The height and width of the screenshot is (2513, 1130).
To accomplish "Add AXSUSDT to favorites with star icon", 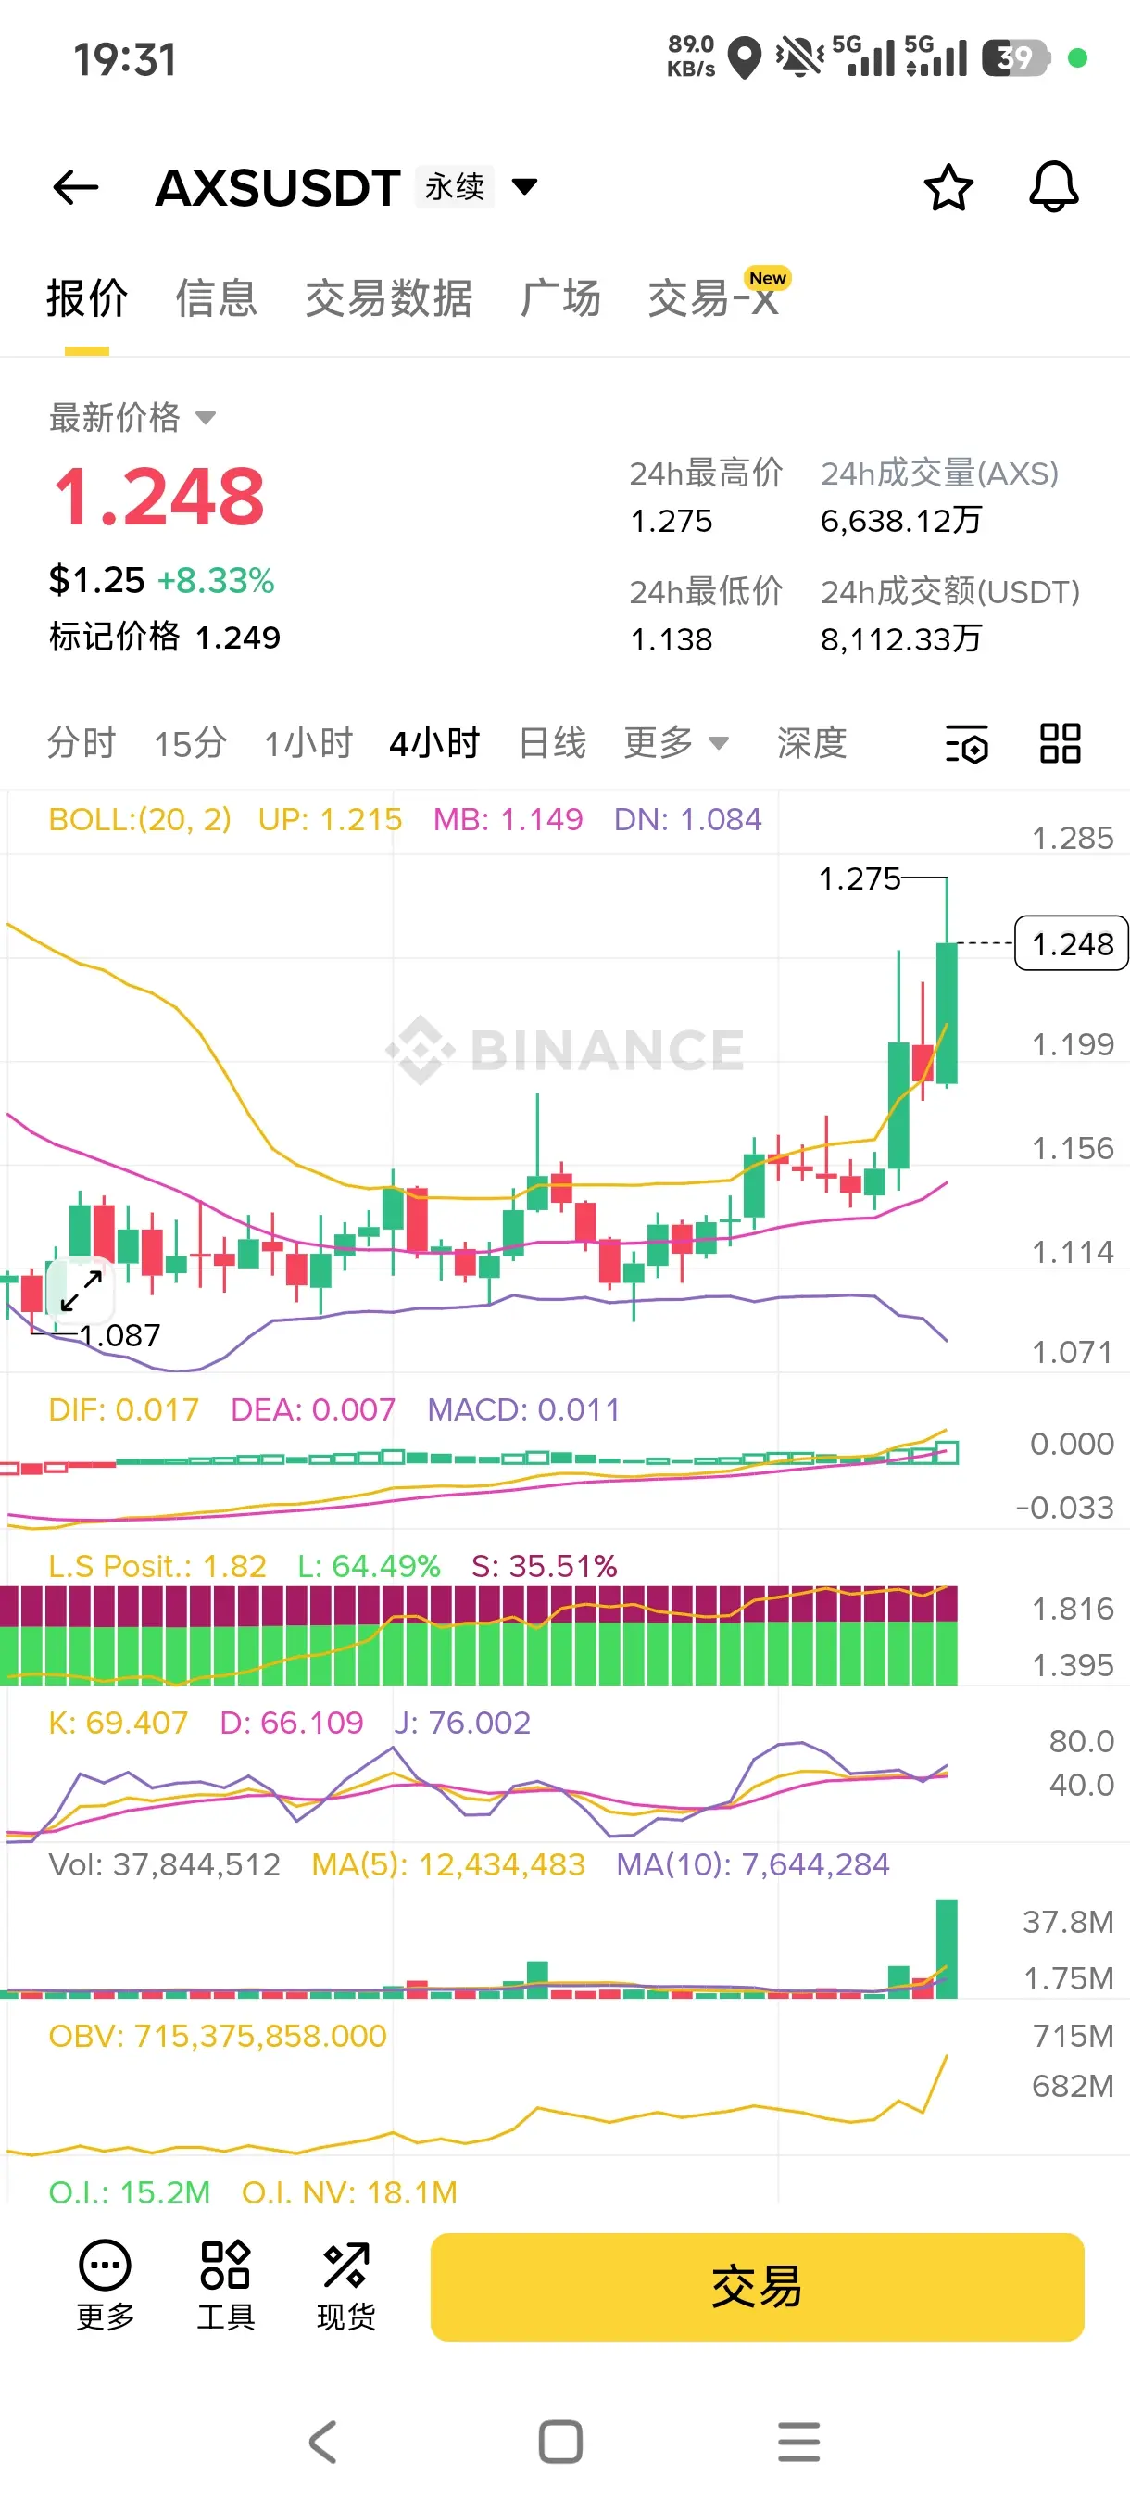I will (x=948, y=186).
